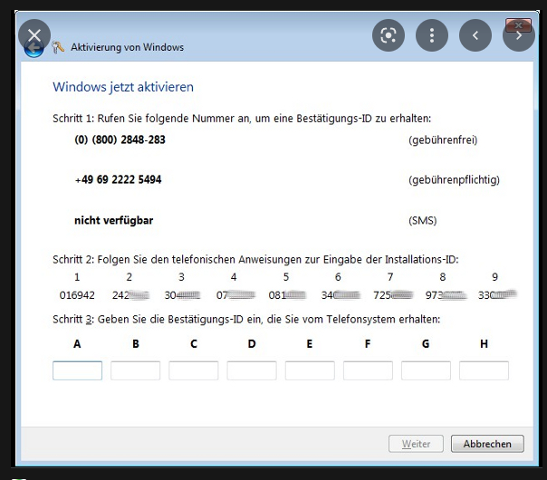This screenshot has height=480, width=547.
Task: Click the '(gebührenpflichtig)' label
Action: (455, 180)
